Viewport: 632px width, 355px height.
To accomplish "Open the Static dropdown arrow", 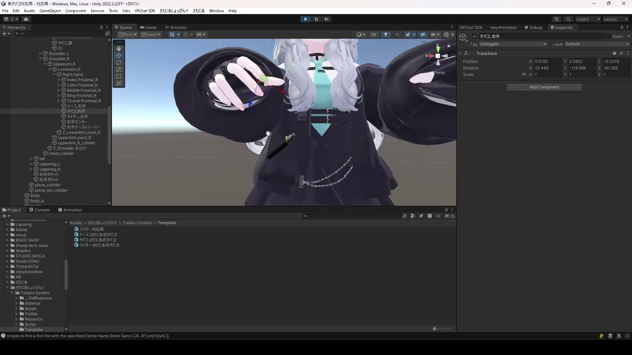I will [x=629, y=36].
